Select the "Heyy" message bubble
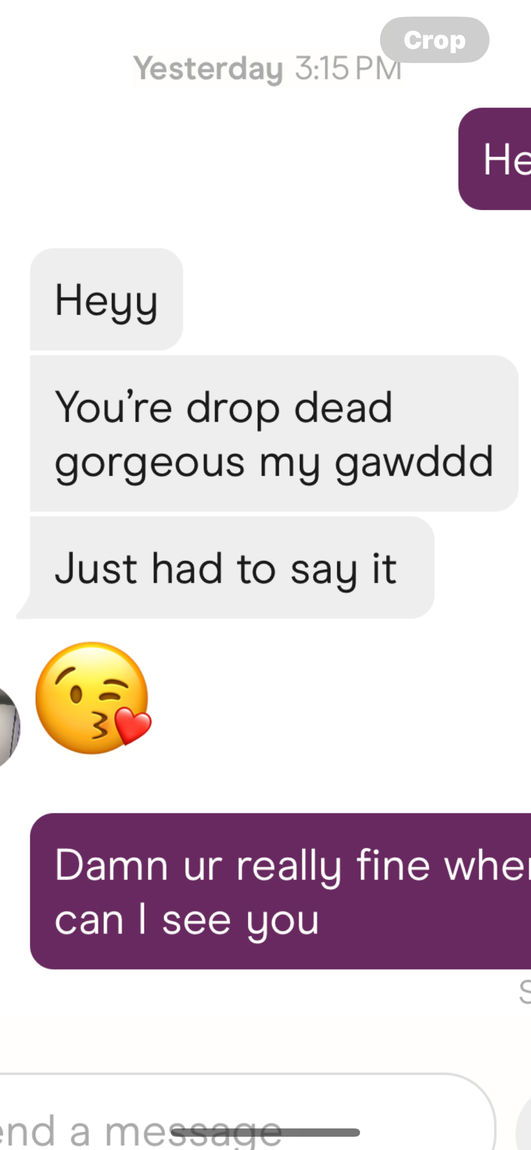 106,299
